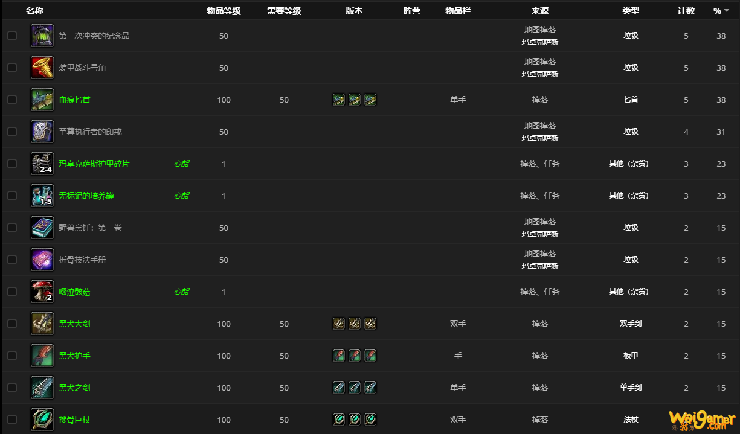Select the 无标记的培养罐 row checkbox
Image resolution: width=740 pixels, height=434 pixels.
pyautogui.click(x=12, y=196)
